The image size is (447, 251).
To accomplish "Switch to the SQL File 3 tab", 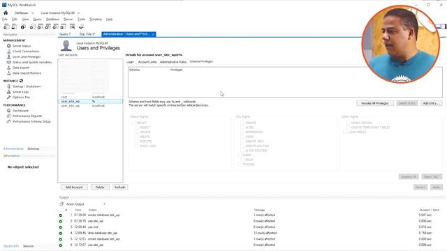I will 87,34.
